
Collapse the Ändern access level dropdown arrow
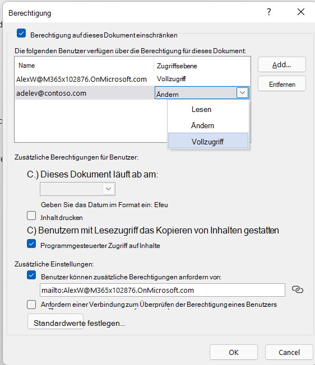(242, 92)
